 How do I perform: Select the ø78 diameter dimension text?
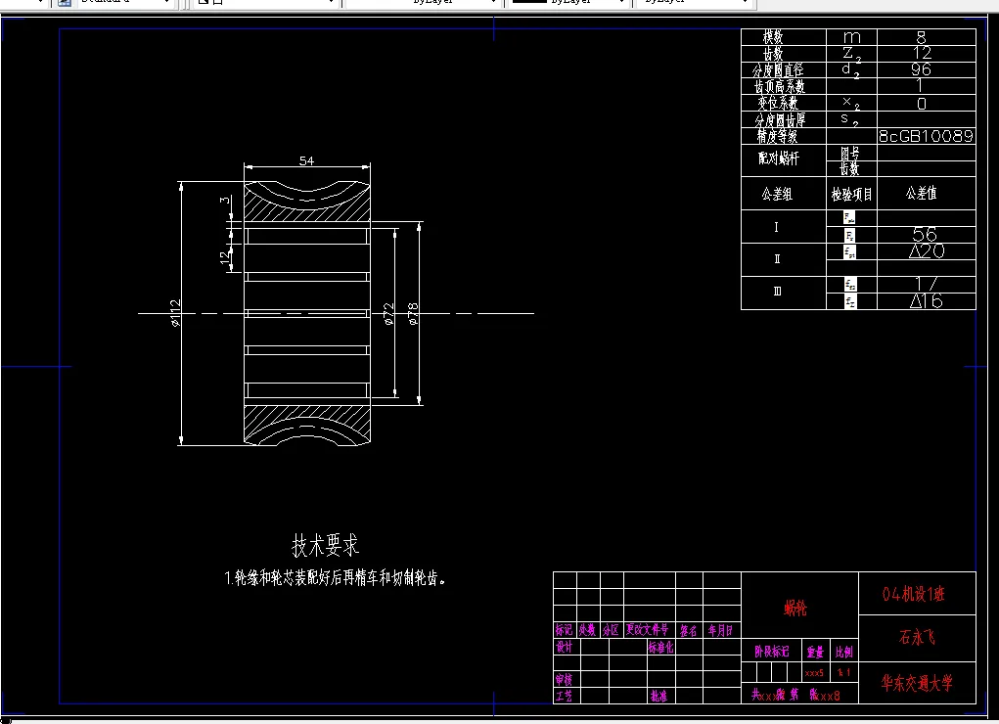413,314
